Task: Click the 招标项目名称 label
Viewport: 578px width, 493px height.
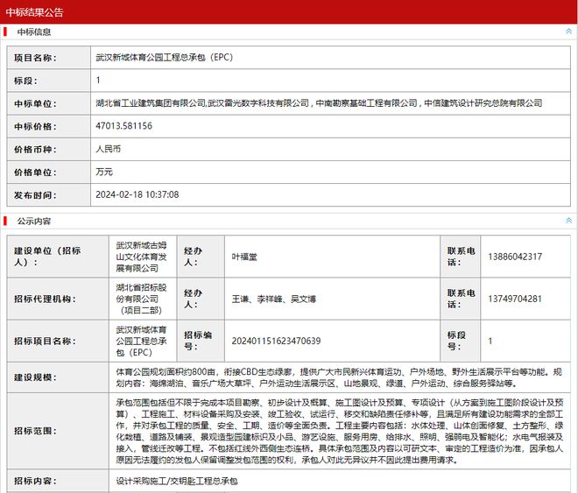Action: (x=45, y=342)
